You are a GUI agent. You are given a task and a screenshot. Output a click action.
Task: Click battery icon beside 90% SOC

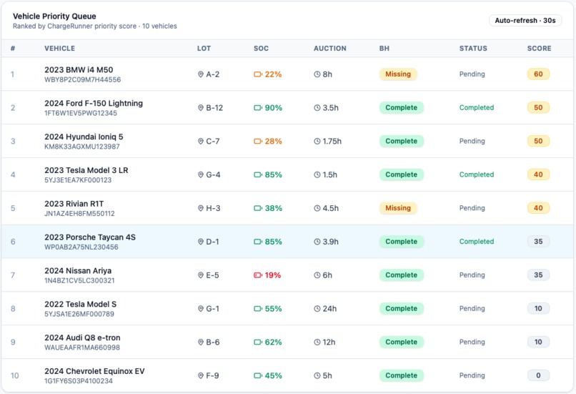click(258, 108)
